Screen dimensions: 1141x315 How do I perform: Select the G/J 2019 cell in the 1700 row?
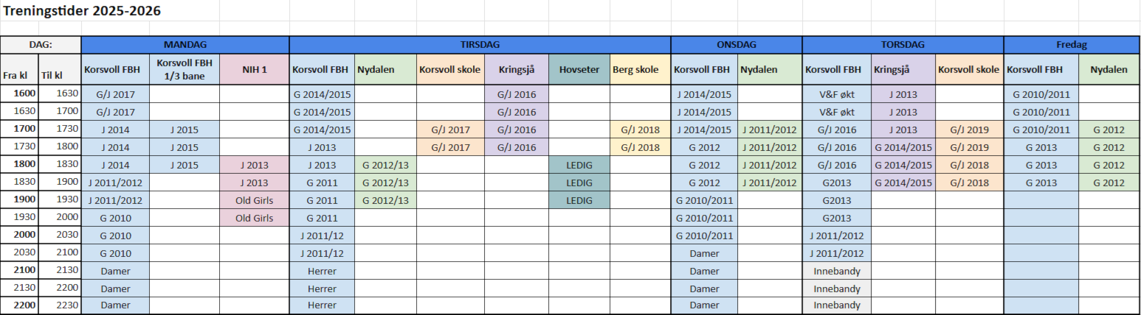coord(970,130)
